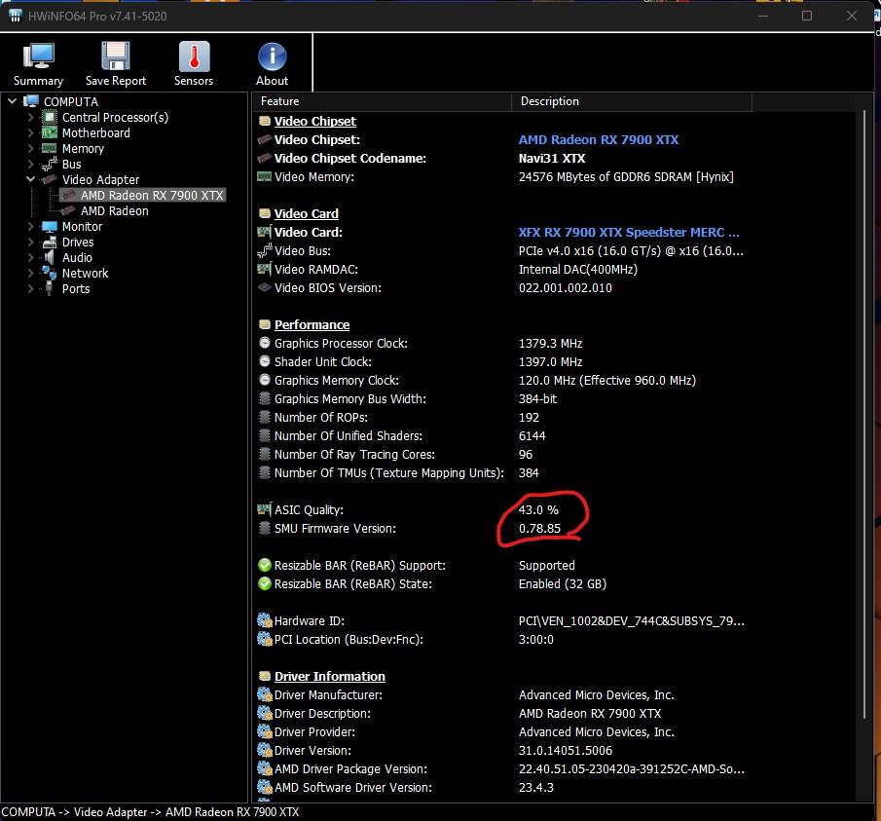Expand the Memory tree node
Viewport: 881px width, 821px height.
coord(31,148)
